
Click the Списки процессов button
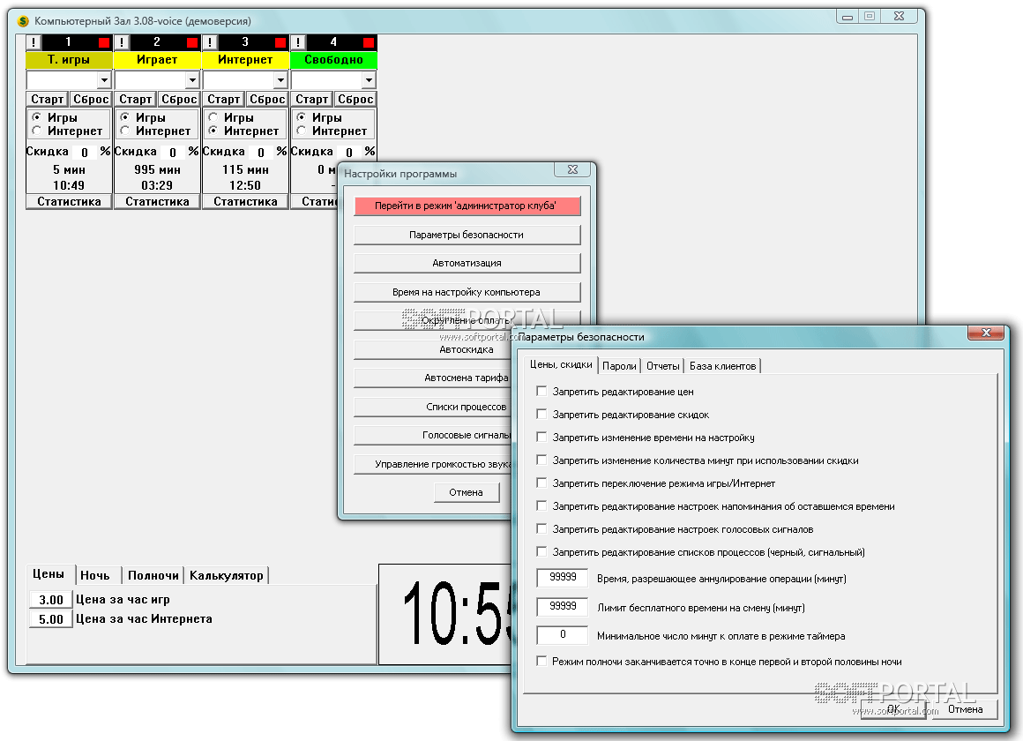pos(432,407)
